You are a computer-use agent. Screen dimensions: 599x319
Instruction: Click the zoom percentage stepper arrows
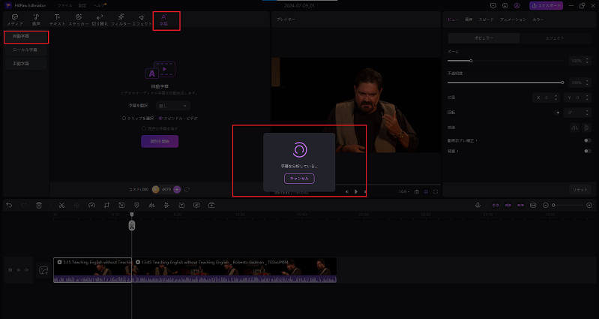click(x=587, y=60)
